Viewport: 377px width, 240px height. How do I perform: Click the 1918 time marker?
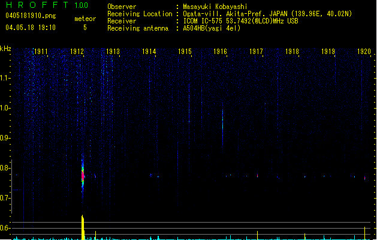[x=292, y=52]
